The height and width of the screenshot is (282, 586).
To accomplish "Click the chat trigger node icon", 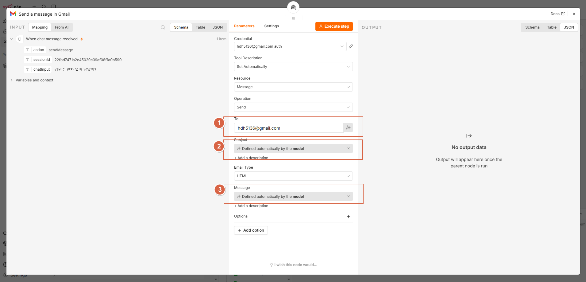I will click(20, 39).
